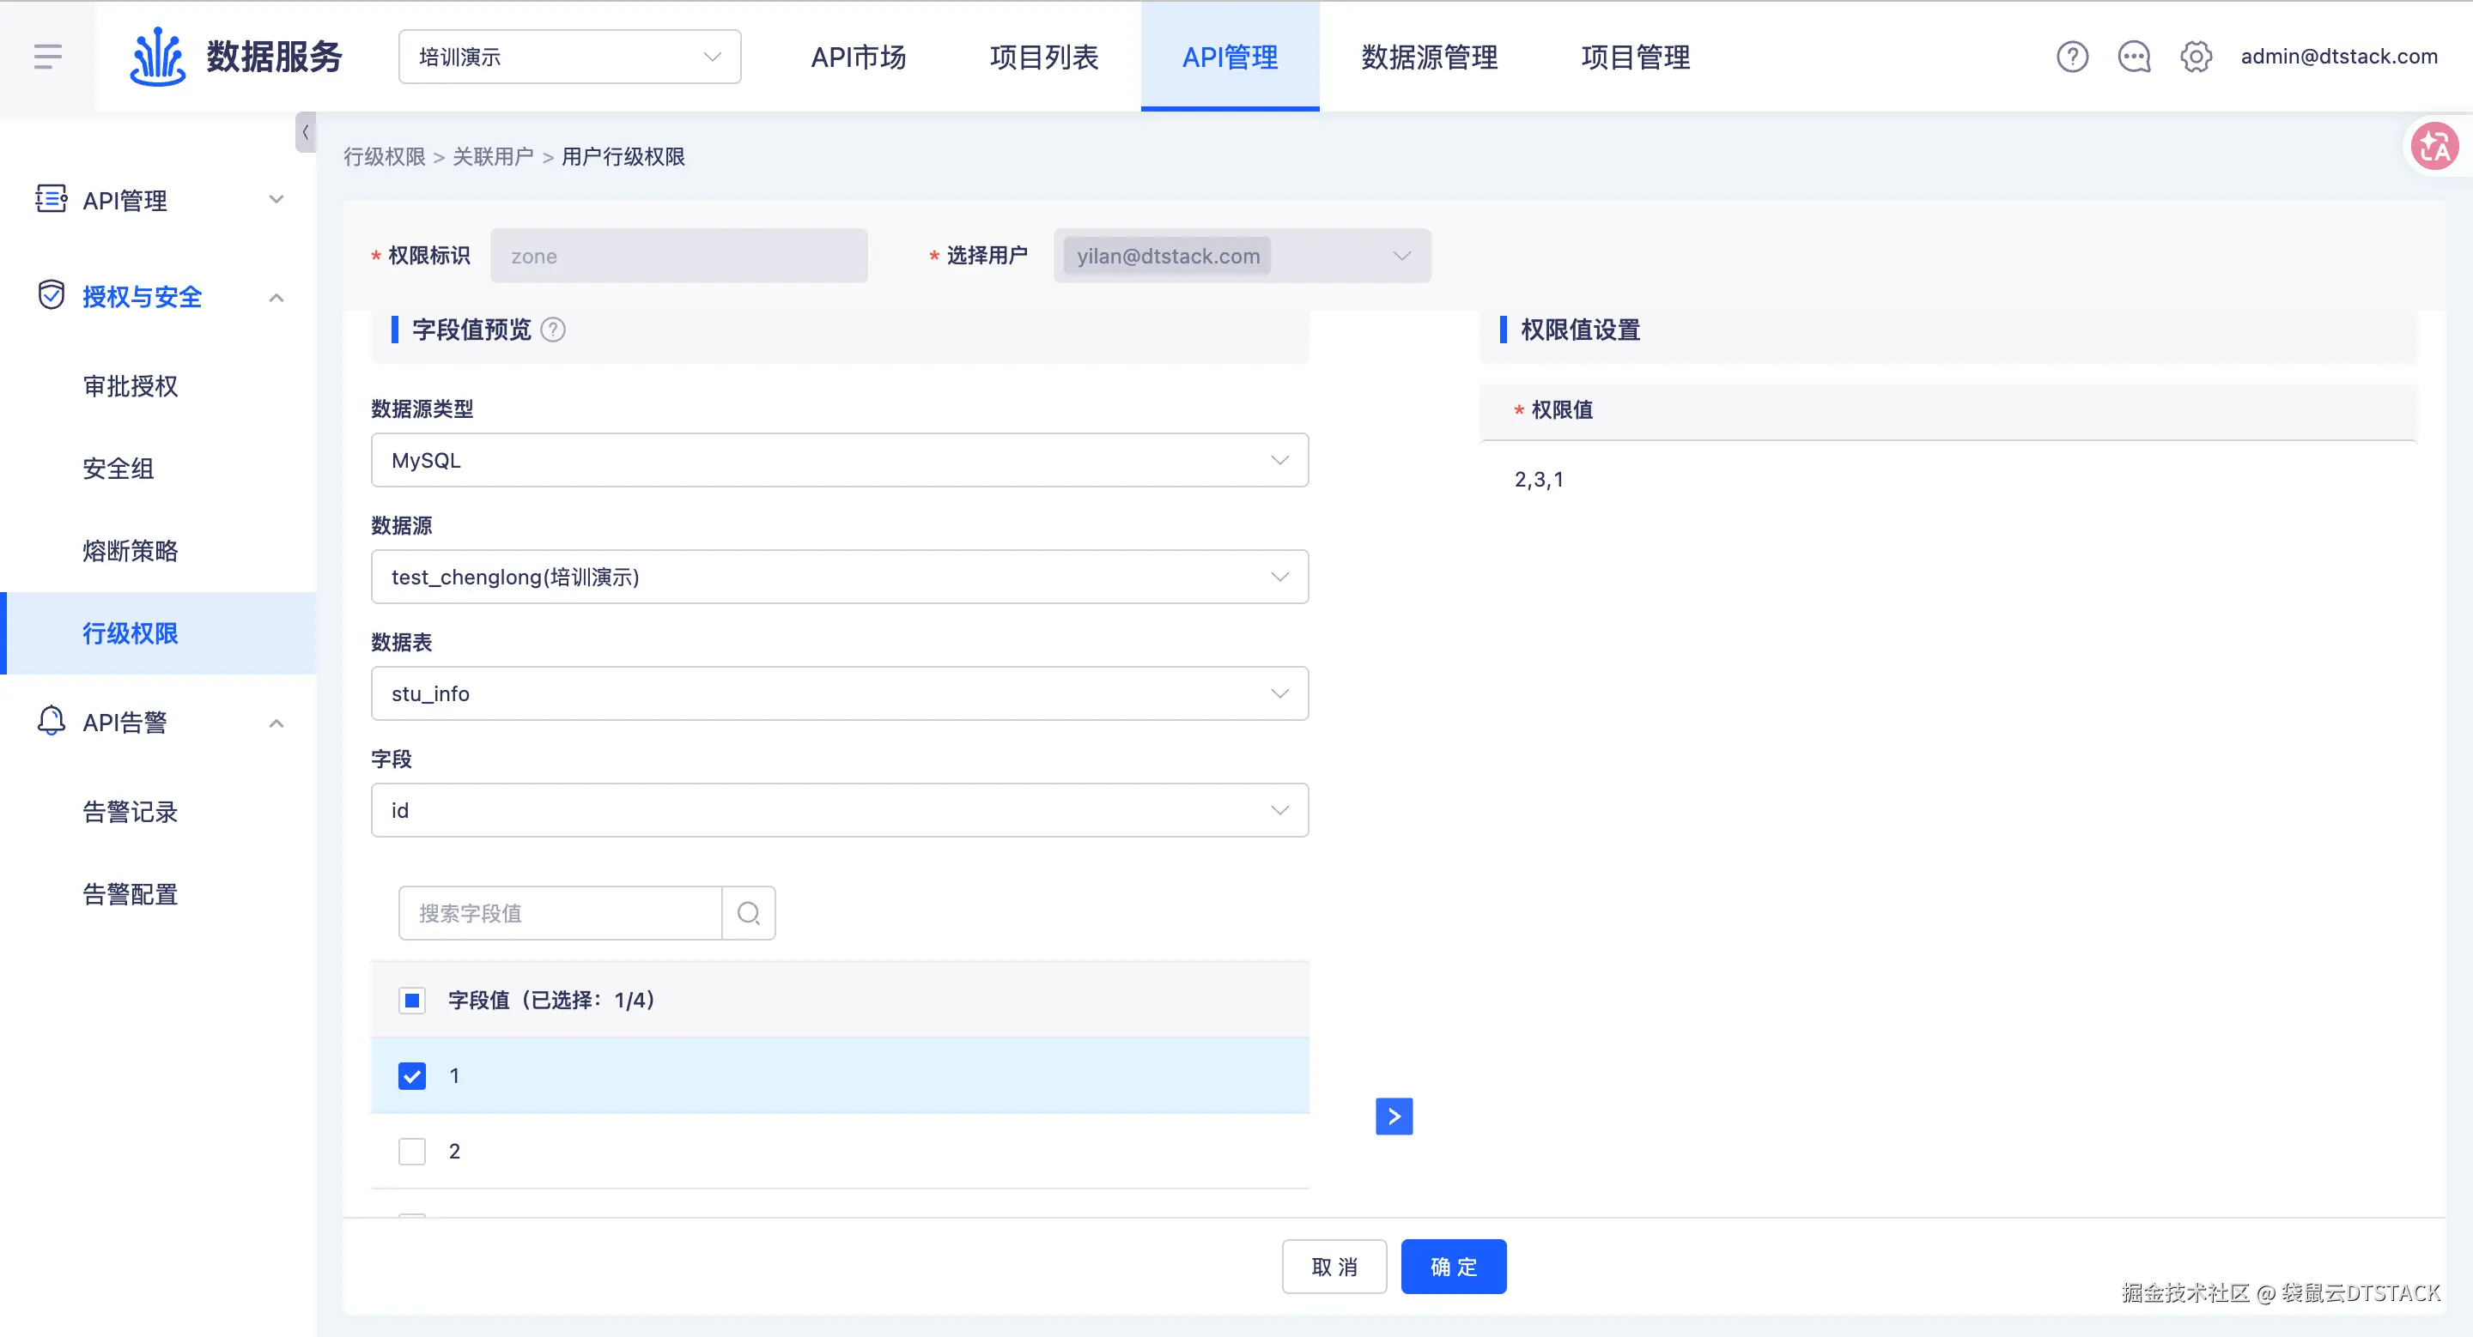This screenshot has height=1337, width=2473.
Task: Click the 取消 cancel button
Action: 1334,1267
